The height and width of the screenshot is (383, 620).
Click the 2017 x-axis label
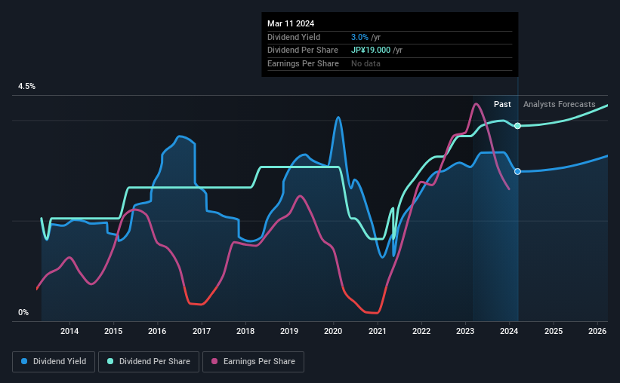pos(202,331)
